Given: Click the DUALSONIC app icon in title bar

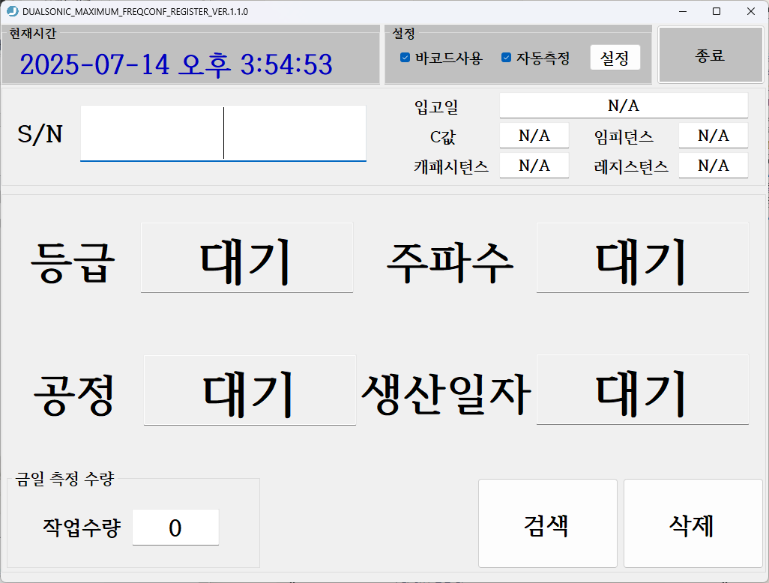Looking at the screenshot, I should (13, 11).
